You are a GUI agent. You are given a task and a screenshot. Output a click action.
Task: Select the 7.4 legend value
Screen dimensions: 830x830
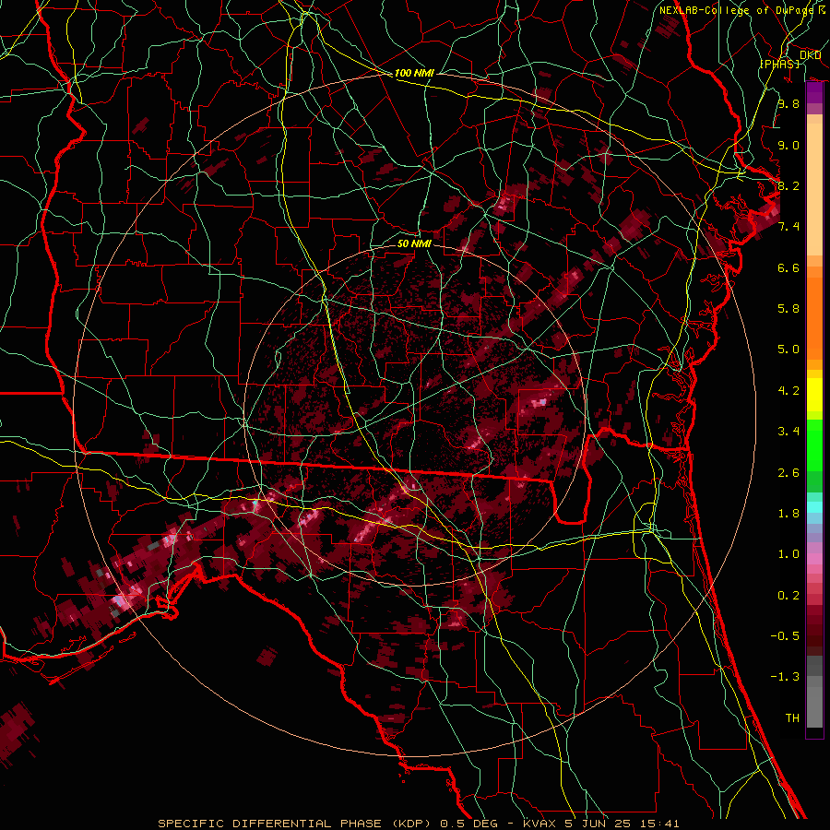(x=788, y=227)
